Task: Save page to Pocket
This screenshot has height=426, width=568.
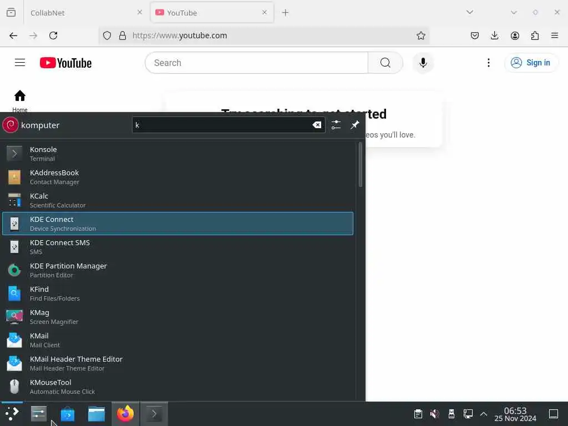Action: [x=475, y=35]
